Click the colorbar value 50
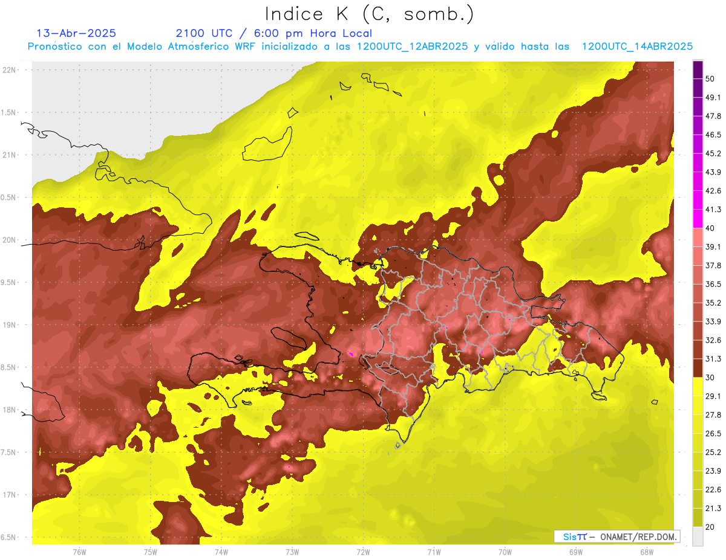Viewport: 726px width, 560px height. coord(710,79)
